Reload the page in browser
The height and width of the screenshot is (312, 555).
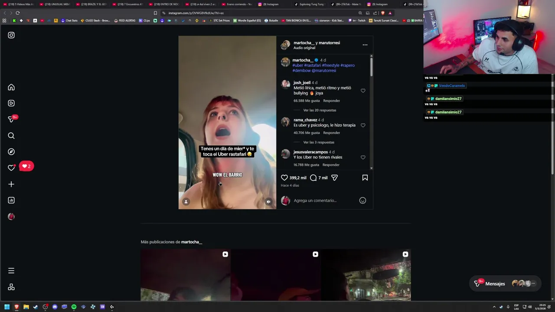click(x=17, y=13)
